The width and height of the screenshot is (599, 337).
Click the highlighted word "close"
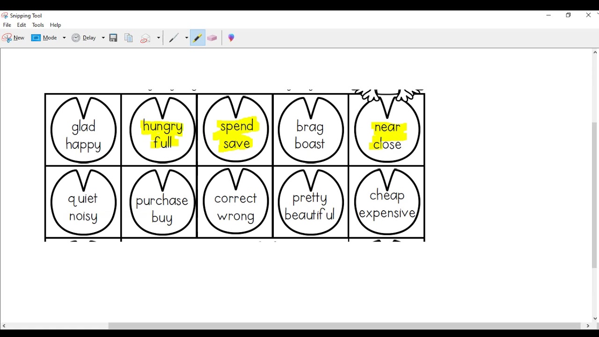(387, 144)
